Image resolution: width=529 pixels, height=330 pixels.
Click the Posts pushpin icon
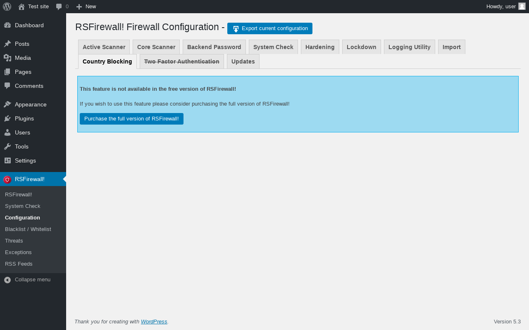[x=7, y=44]
